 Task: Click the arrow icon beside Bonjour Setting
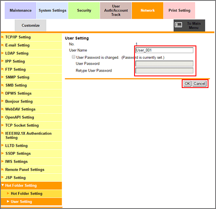(x=3, y=101)
